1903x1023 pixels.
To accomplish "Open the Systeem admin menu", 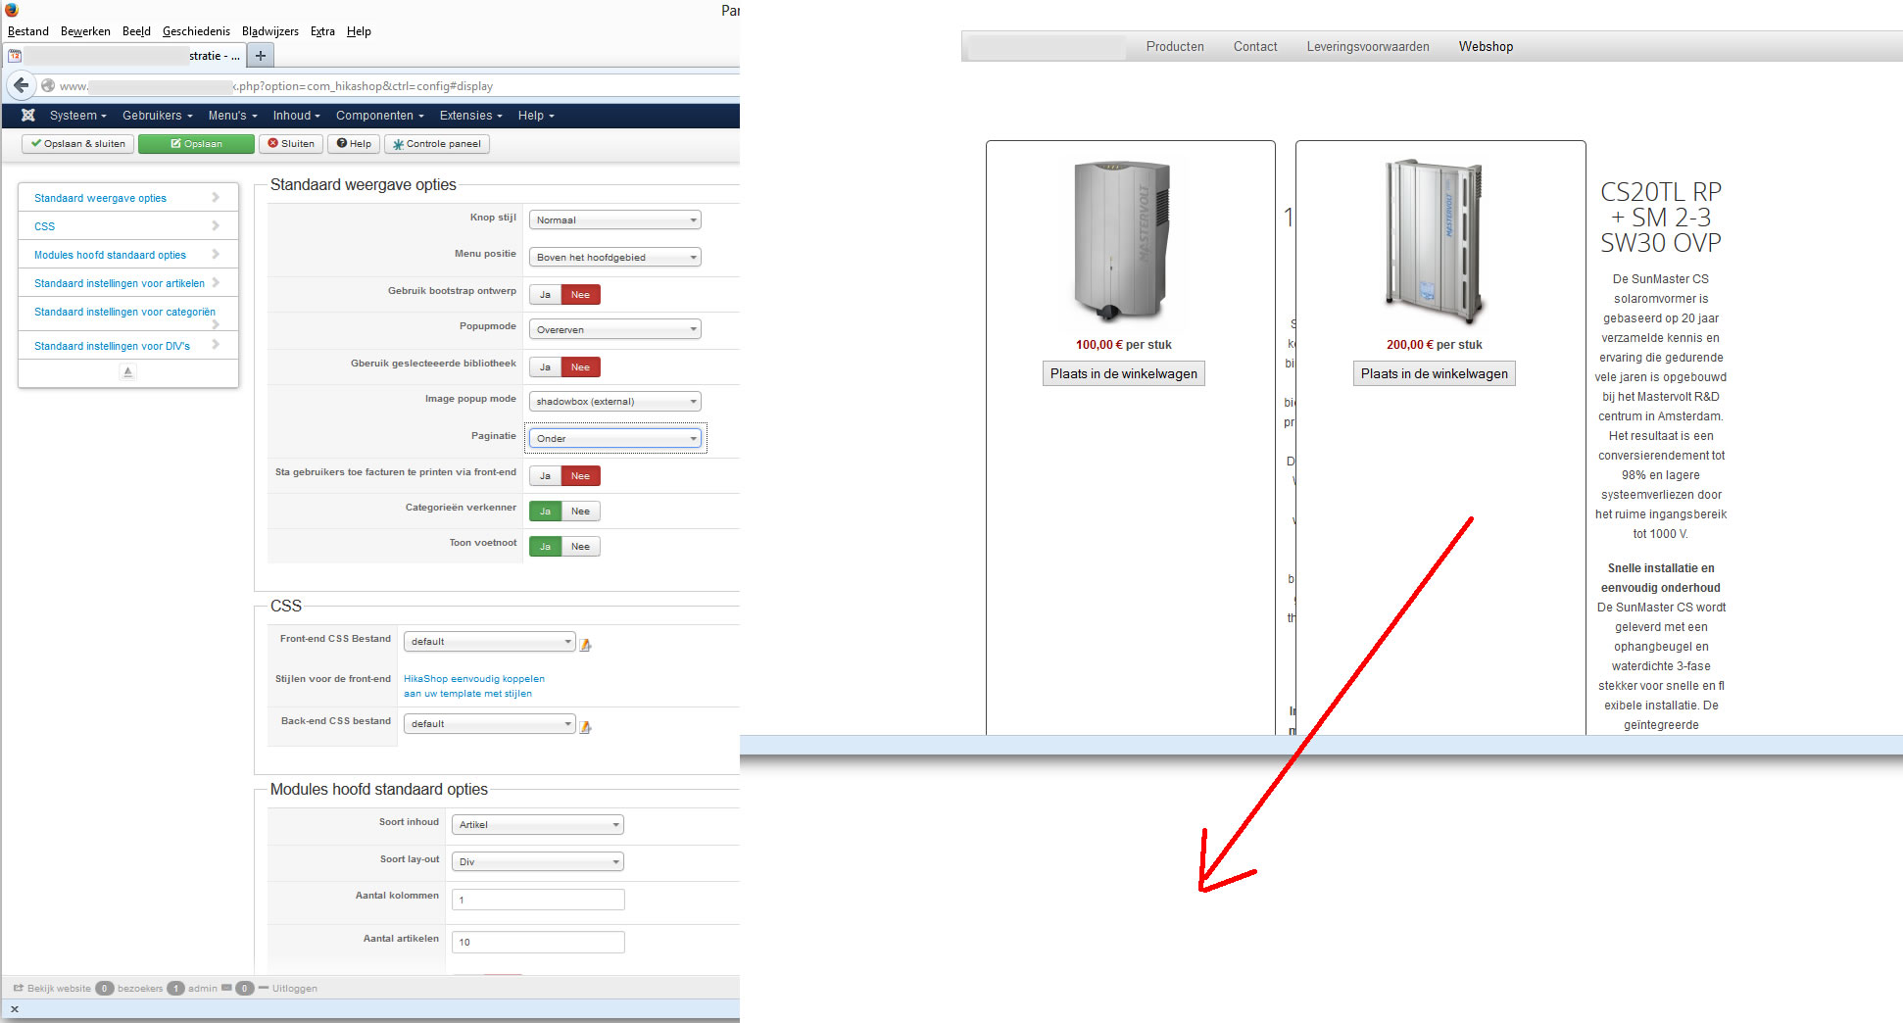I will click(x=78, y=116).
